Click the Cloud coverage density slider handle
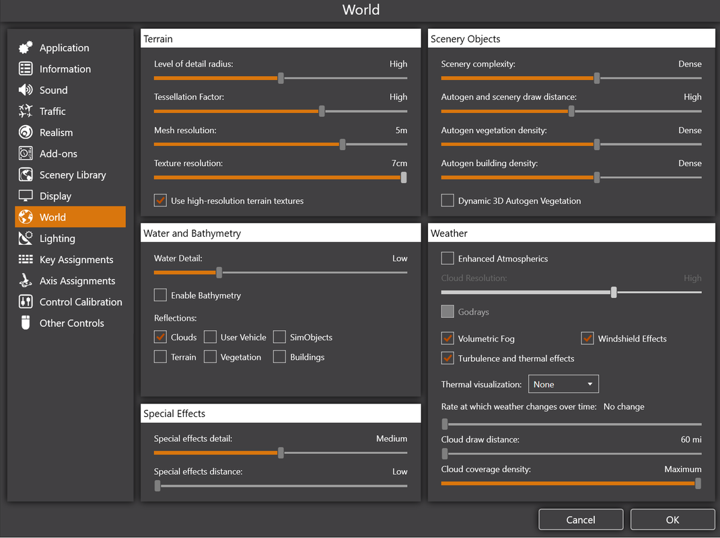The width and height of the screenshot is (720, 538). click(x=698, y=483)
